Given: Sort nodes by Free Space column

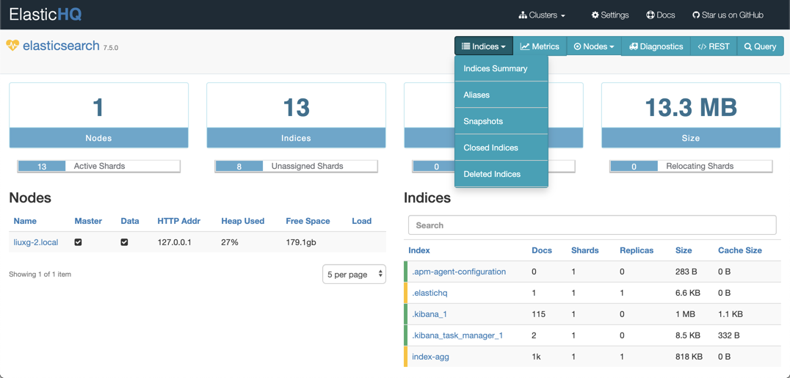Looking at the screenshot, I should click(x=308, y=221).
